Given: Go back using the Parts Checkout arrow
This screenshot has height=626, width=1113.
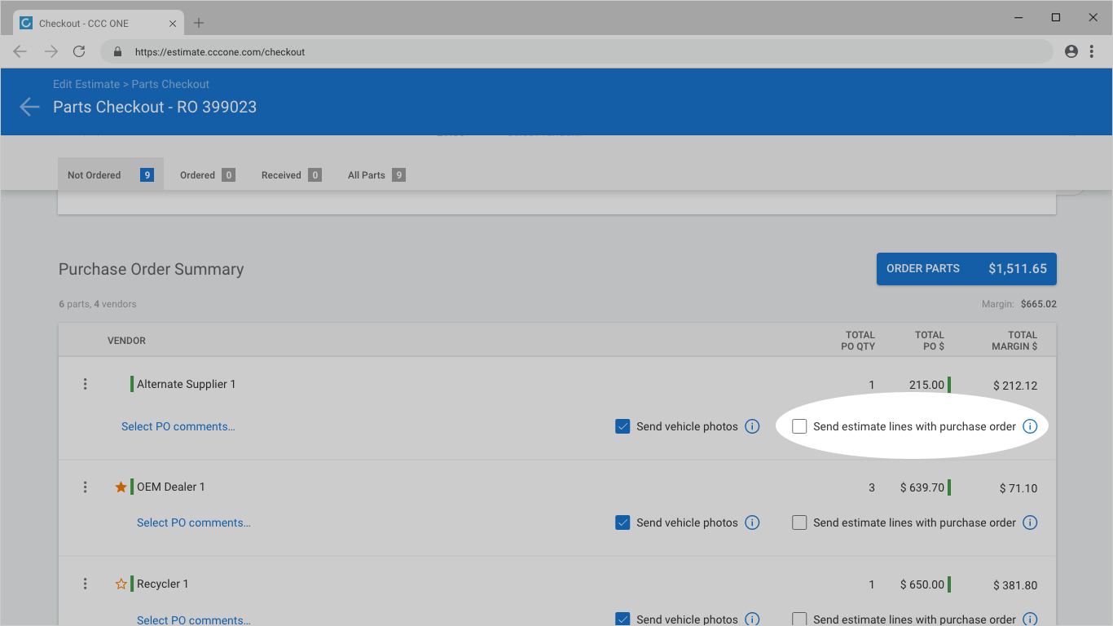Looking at the screenshot, I should pyautogui.click(x=29, y=107).
